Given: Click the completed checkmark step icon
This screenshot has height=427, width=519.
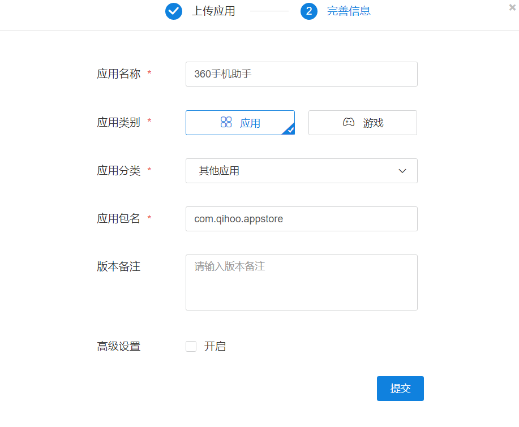Looking at the screenshot, I should click(x=173, y=11).
